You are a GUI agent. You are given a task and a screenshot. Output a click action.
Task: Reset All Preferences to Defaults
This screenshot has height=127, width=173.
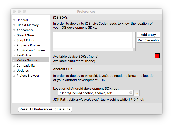tap(45, 109)
